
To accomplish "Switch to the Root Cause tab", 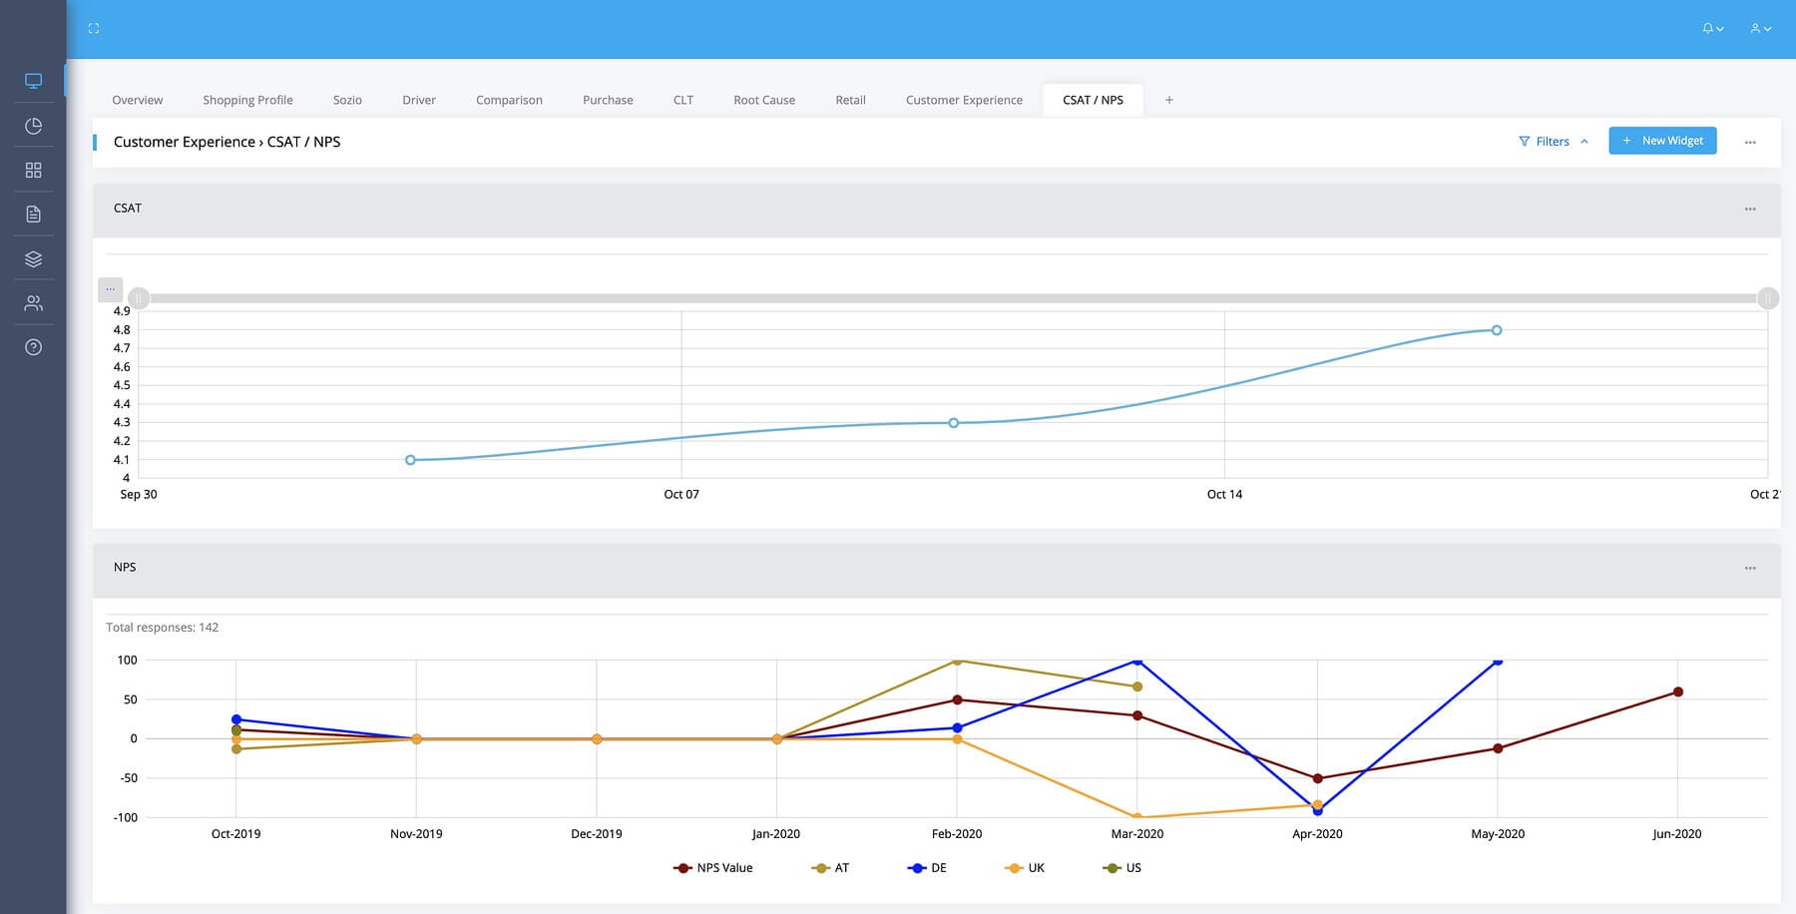I will click(764, 100).
